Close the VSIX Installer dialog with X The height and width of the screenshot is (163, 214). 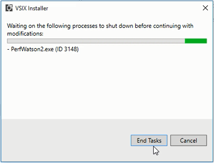tap(205, 8)
